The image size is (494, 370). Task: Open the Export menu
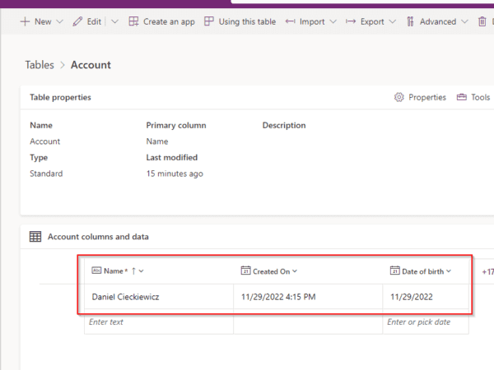[x=372, y=21]
